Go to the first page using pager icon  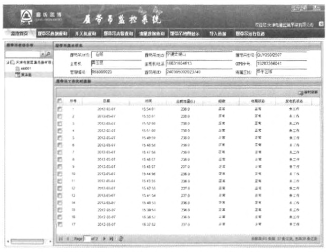(61, 239)
